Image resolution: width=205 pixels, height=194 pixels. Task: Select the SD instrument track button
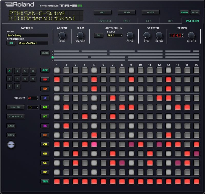tap(45, 89)
